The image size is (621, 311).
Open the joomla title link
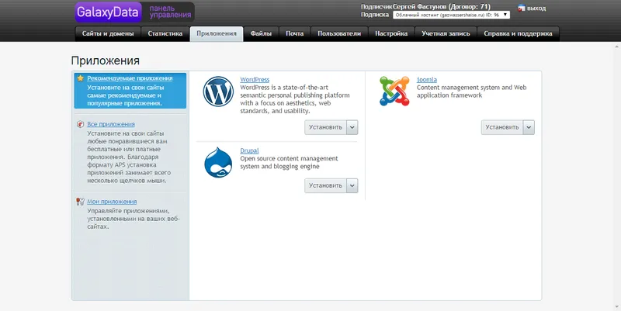point(426,80)
